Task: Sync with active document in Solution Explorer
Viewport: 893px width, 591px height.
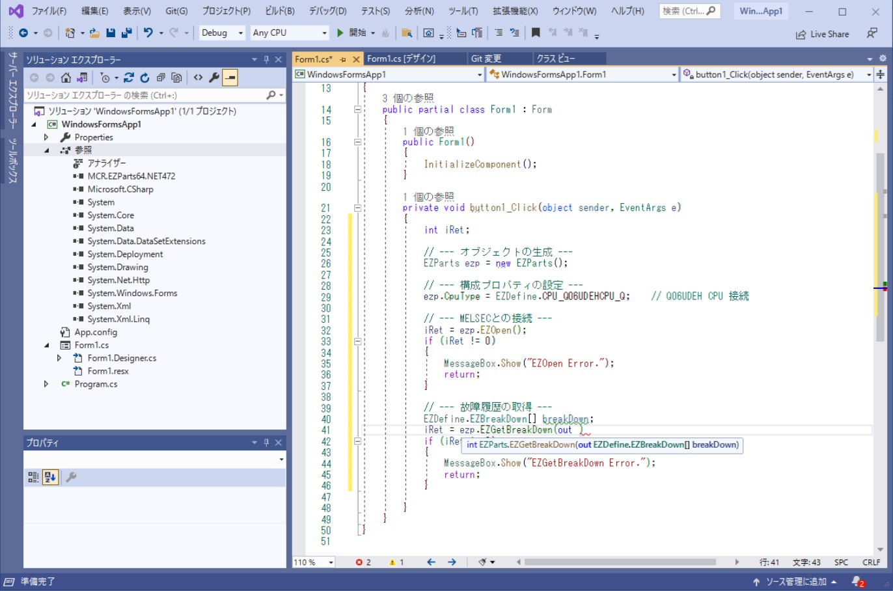Action: (x=129, y=77)
